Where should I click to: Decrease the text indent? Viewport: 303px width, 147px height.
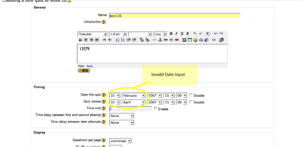pyautogui.click(x=128, y=40)
